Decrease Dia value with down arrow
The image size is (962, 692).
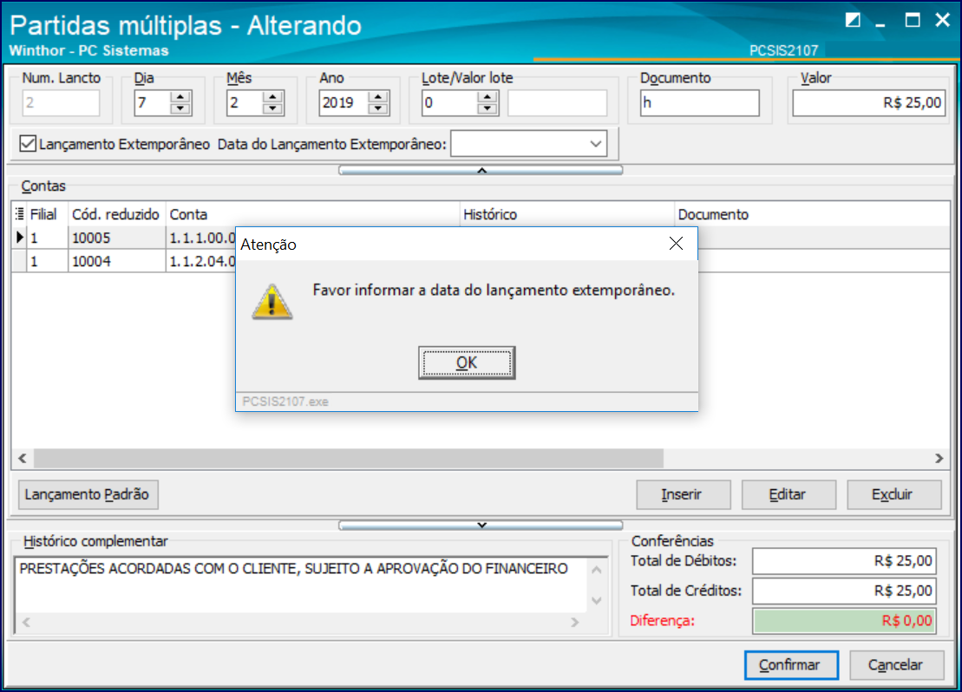180,108
